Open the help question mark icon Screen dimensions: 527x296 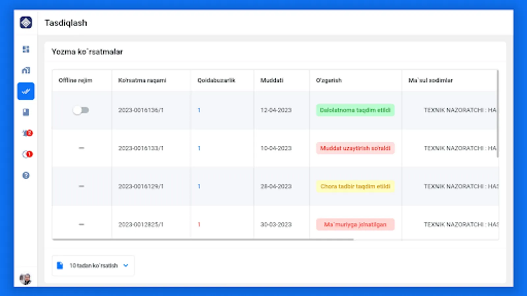[26, 175]
